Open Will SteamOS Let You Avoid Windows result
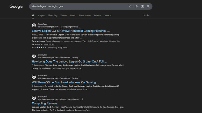This screenshot has width=202, height=113. (x=65, y=82)
